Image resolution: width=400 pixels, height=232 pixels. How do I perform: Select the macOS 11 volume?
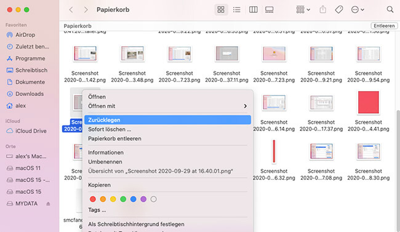coord(23,168)
